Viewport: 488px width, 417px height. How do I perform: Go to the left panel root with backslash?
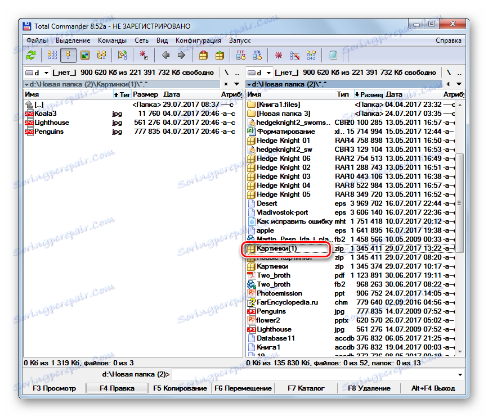click(x=226, y=72)
